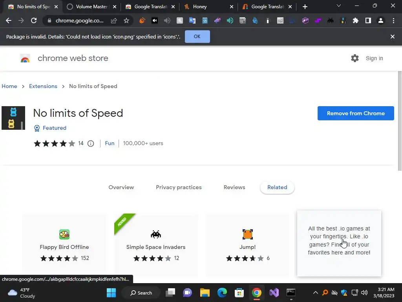Open the purple tetris block extension icon

318,20
